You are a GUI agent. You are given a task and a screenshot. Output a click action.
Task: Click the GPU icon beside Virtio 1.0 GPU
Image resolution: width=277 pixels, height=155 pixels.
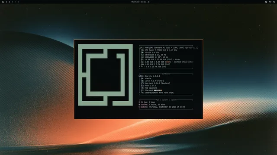click(143, 53)
